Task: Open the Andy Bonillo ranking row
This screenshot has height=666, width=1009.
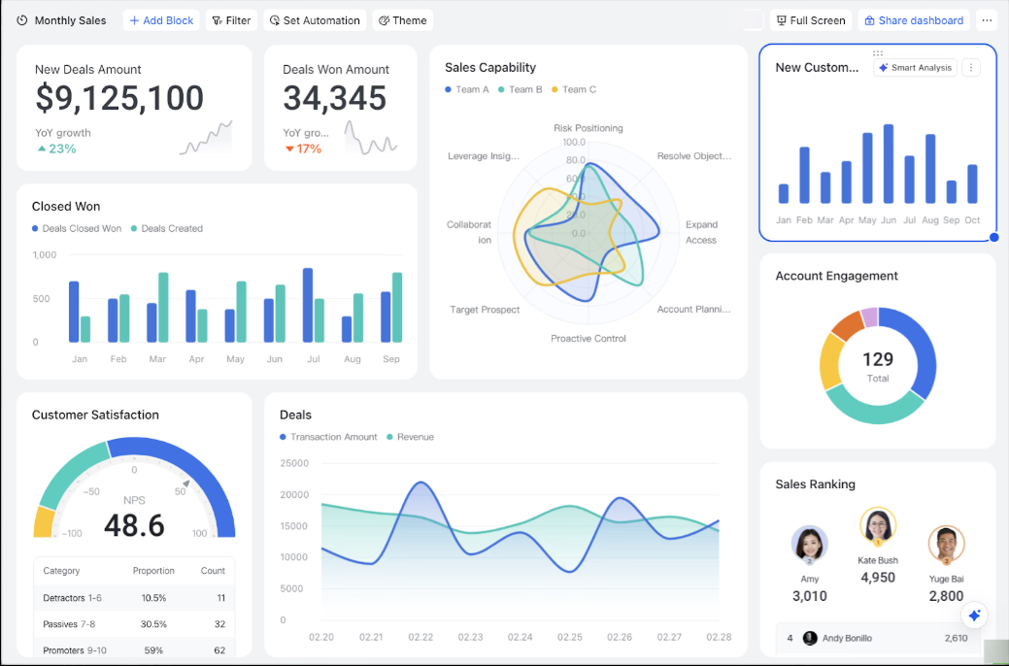Action: pos(878,638)
